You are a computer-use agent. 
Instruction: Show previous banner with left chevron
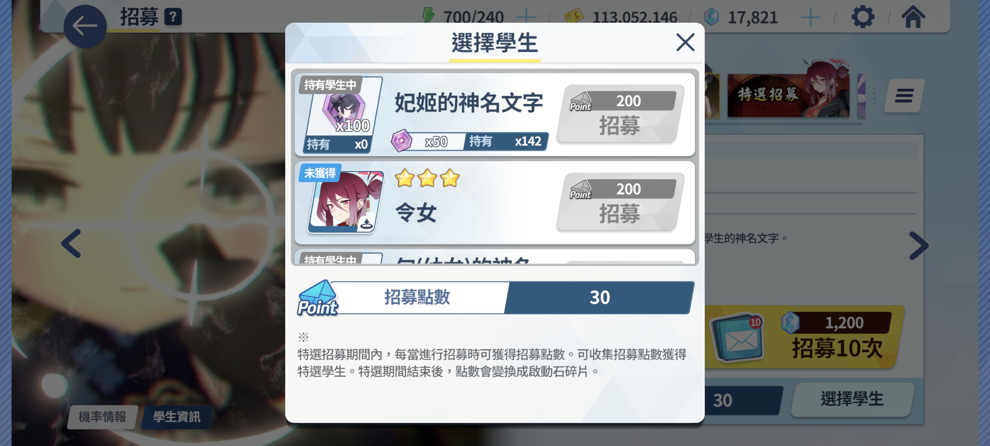pyautogui.click(x=71, y=244)
